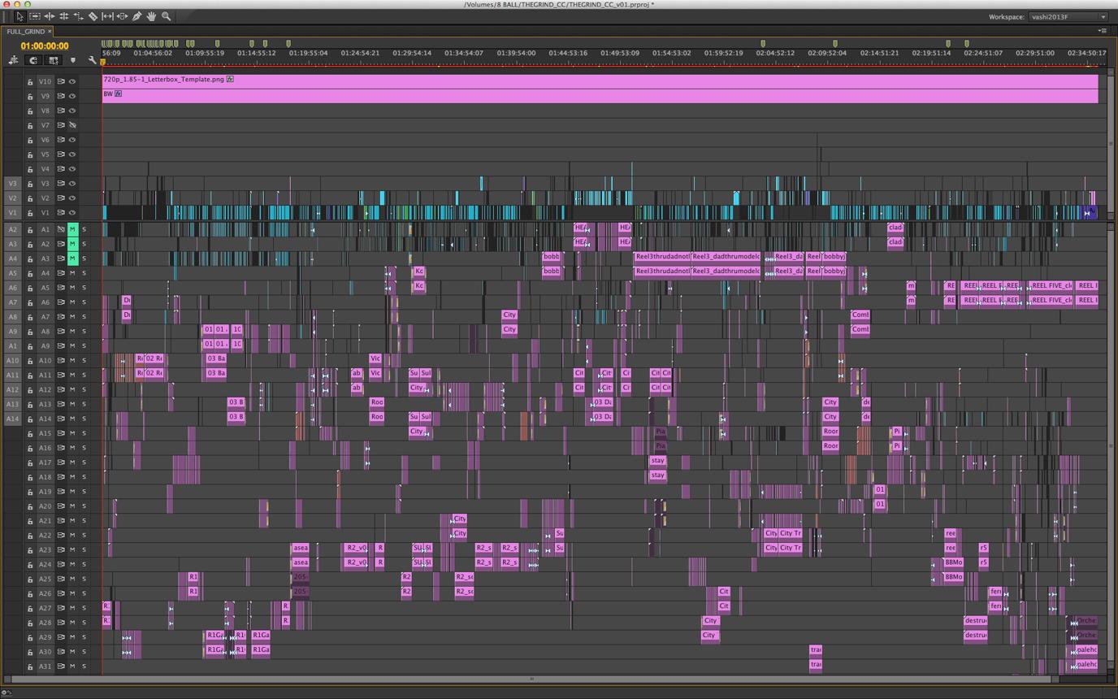The width and height of the screenshot is (1118, 699).
Task: Click sequence marker near 02:04:52:12
Action: [762, 43]
